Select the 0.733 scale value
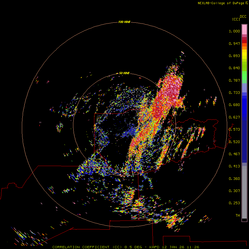This screenshot has height=249, width=249. [x=234, y=93]
